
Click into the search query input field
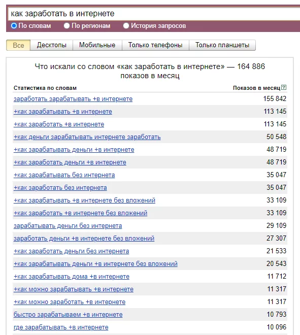(x=154, y=14)
